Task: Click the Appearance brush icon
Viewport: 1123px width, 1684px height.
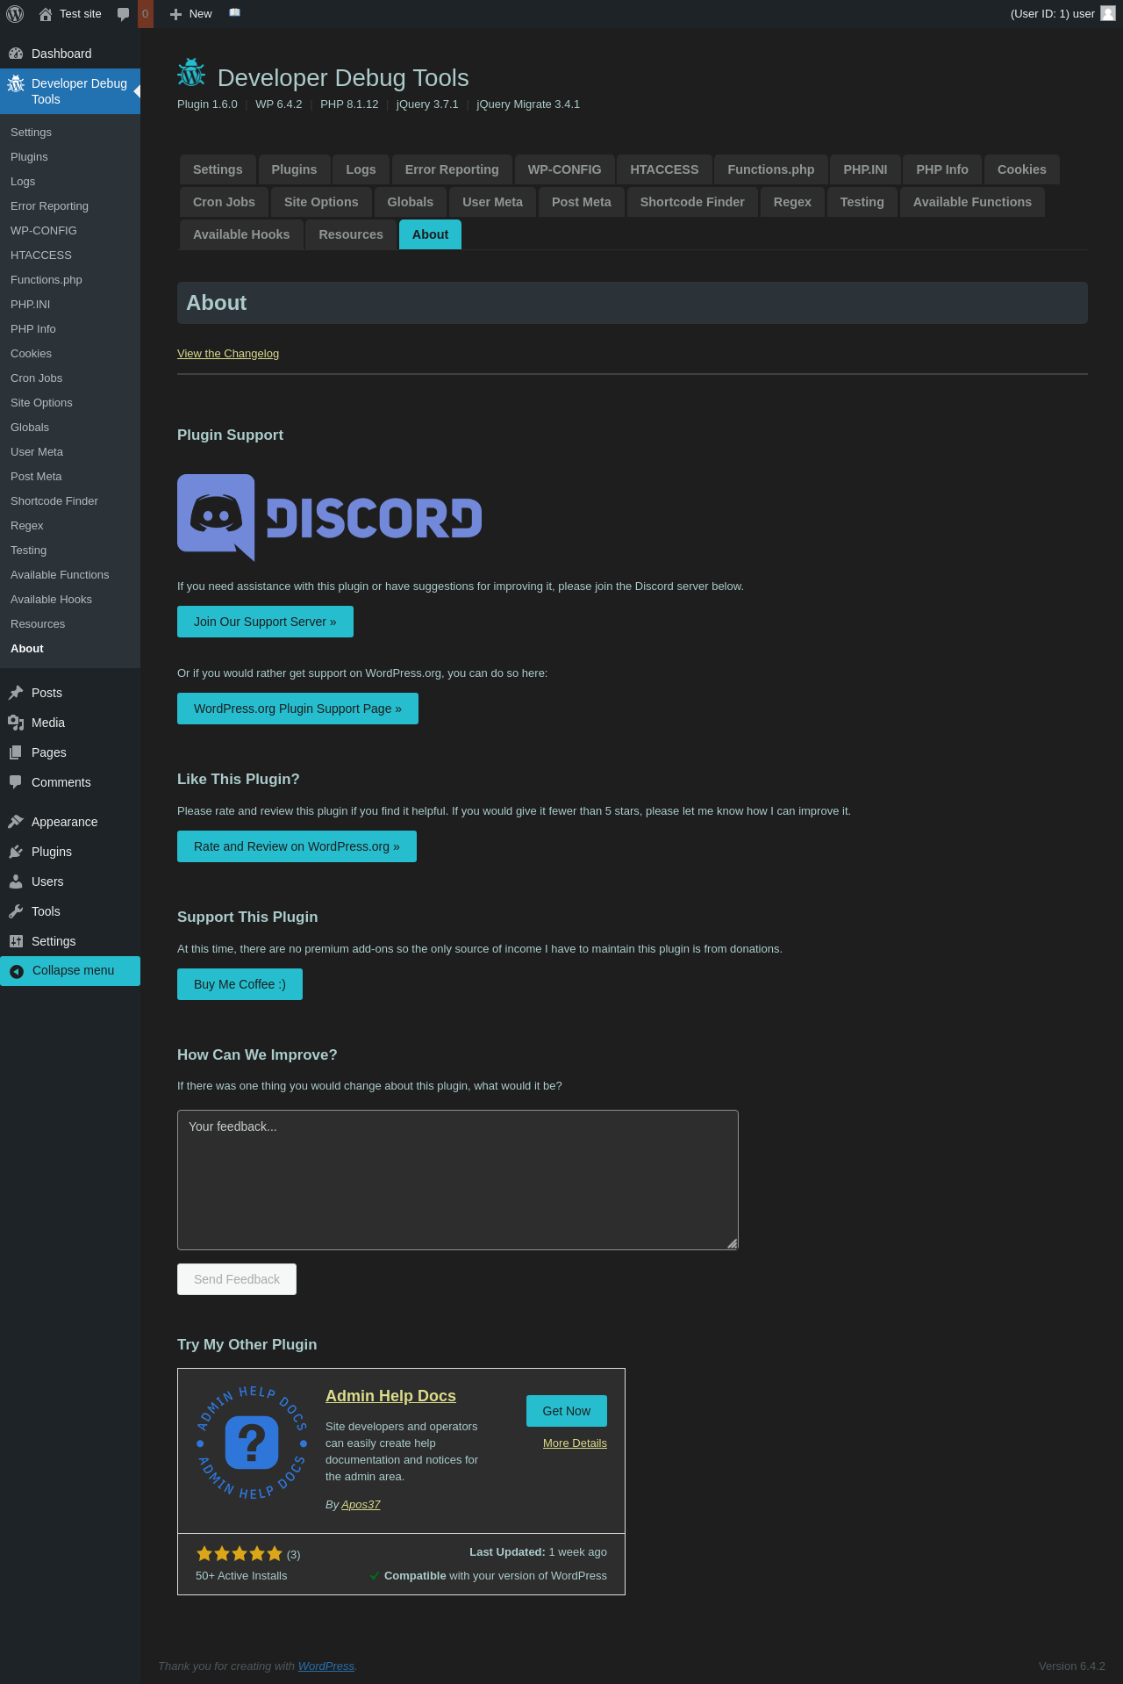Action: click(16, 822)
